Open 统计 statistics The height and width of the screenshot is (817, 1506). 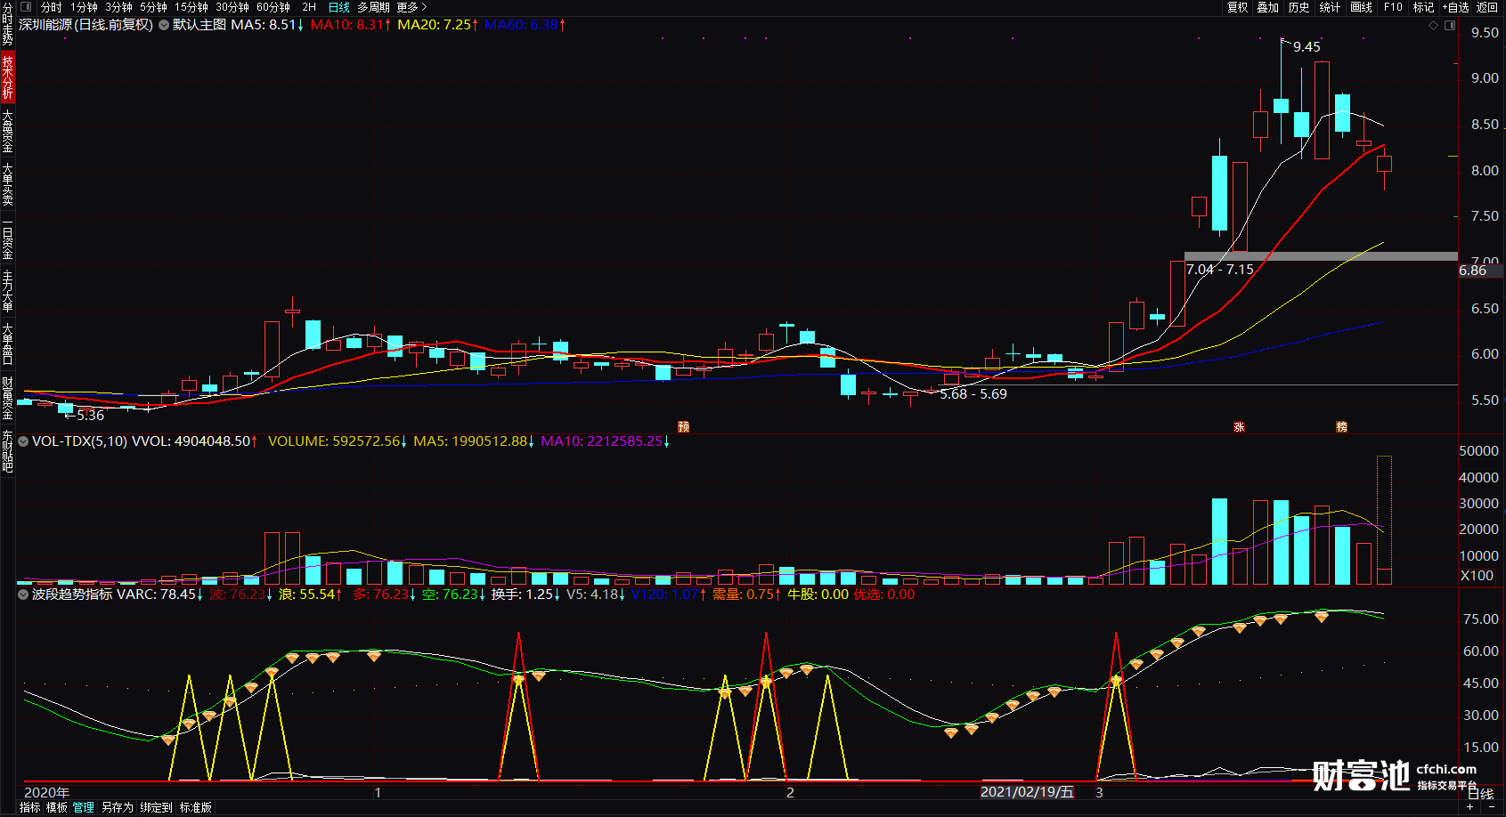[x=1330, y=7]
